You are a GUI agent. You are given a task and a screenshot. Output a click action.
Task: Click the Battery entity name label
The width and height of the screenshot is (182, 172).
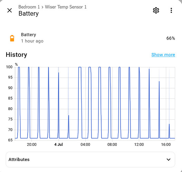[29, 35]
